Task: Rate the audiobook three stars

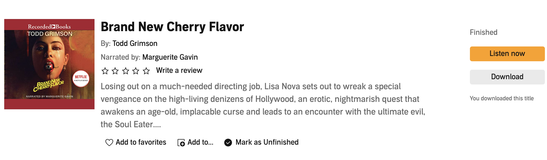Action: click(126, 71)
